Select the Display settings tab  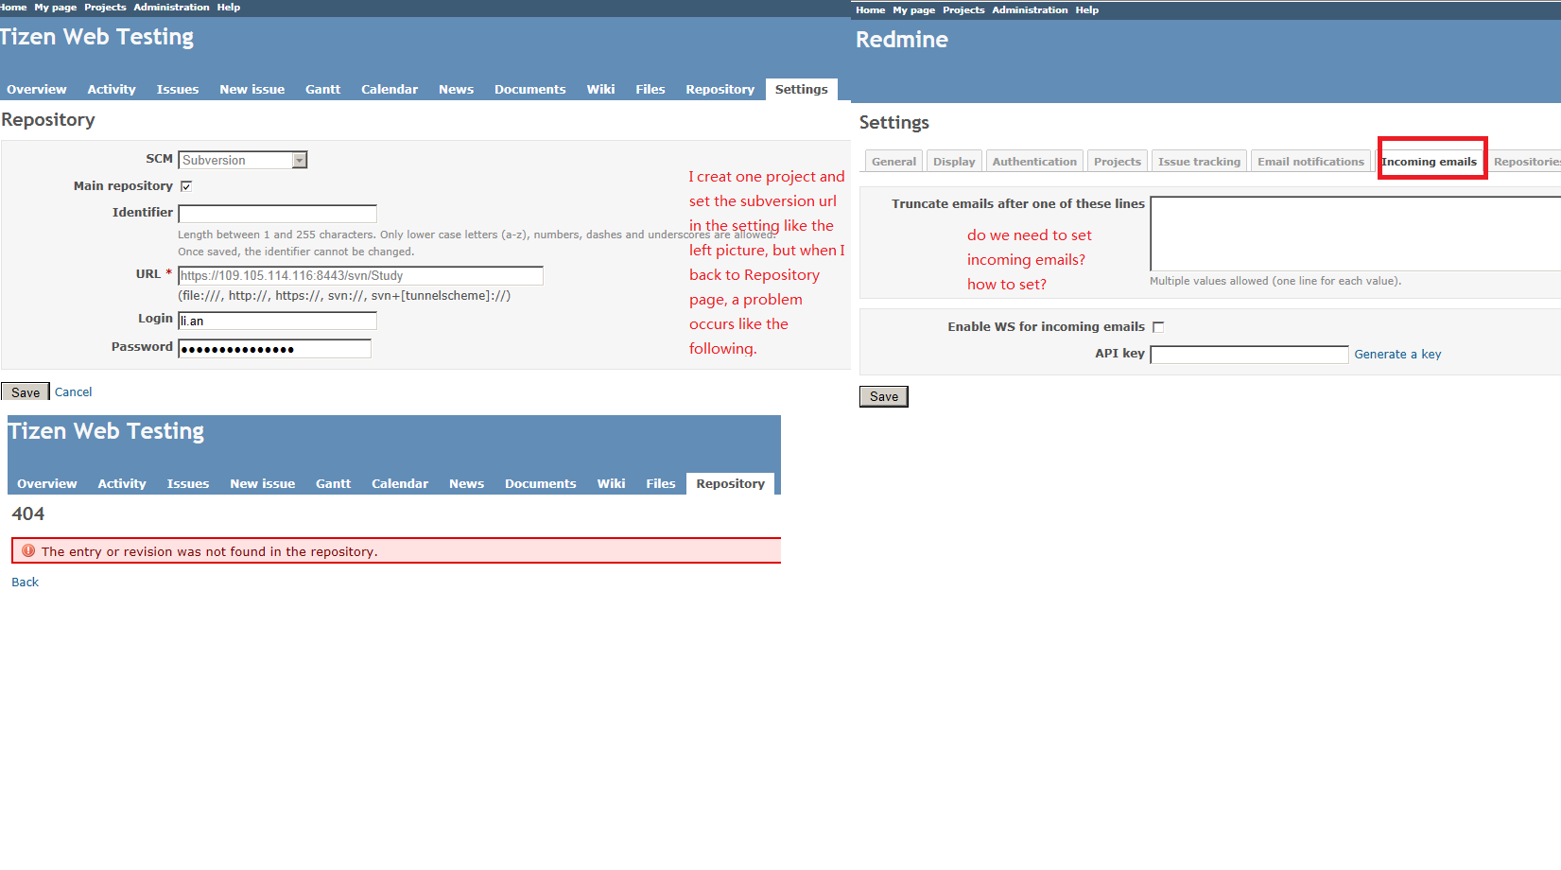[954, 162]
